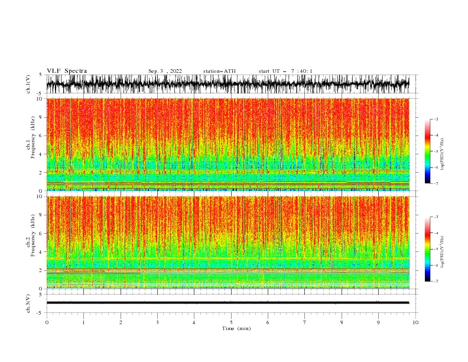Click the ch.3(V) waveform axis label

28,303
